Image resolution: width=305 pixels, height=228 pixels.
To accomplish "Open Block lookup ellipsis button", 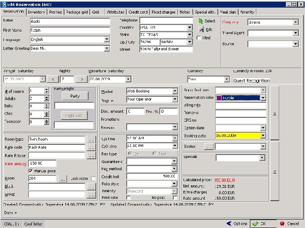I will (x=91, y=187).
